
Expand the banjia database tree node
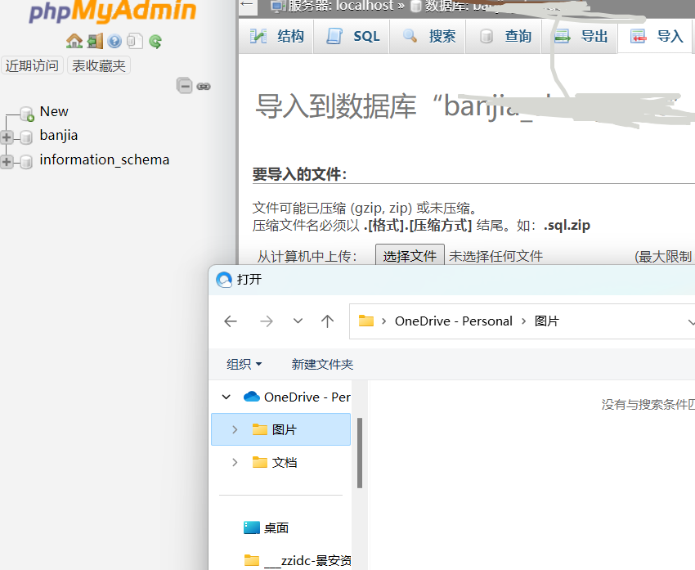click(7, 137)
